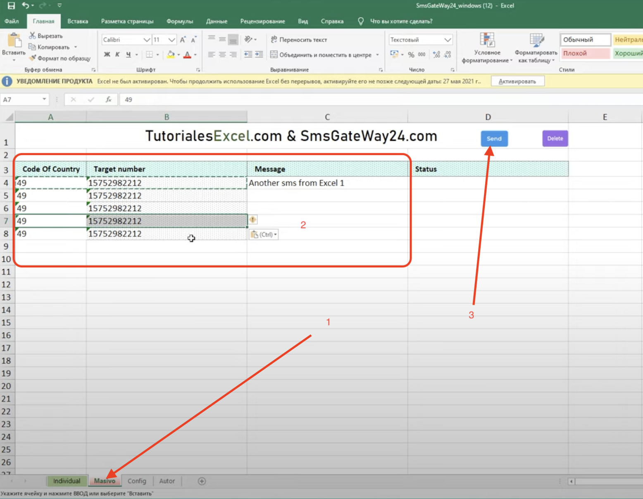Click Merge and Center (Объединить и поместить в центре)
Screen dimensions: 643x499
[x=321, y=55]
